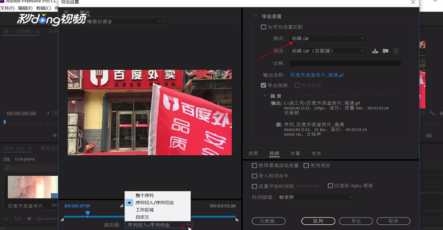
Task: Click the list view icon in project panel
Action: 18,218
